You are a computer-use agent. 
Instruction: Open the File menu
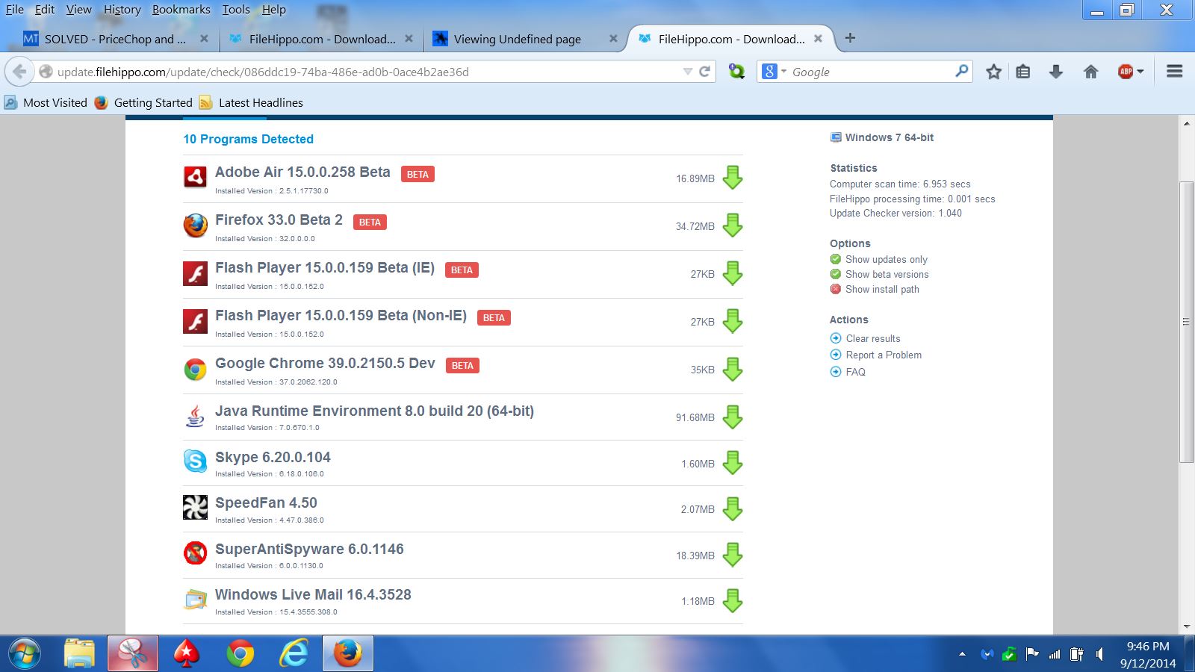coord(15,10)
